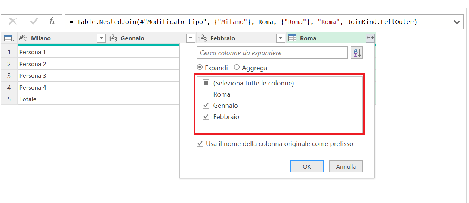The width and height of the screenshot is (469, 203).
Task: Click inside the formula bar text
Action: (243, 22)
